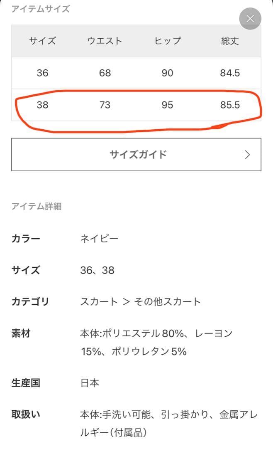Click waist value 68
Screen dimensions: 273x449
pyautogui.click(x=105, y=73)
